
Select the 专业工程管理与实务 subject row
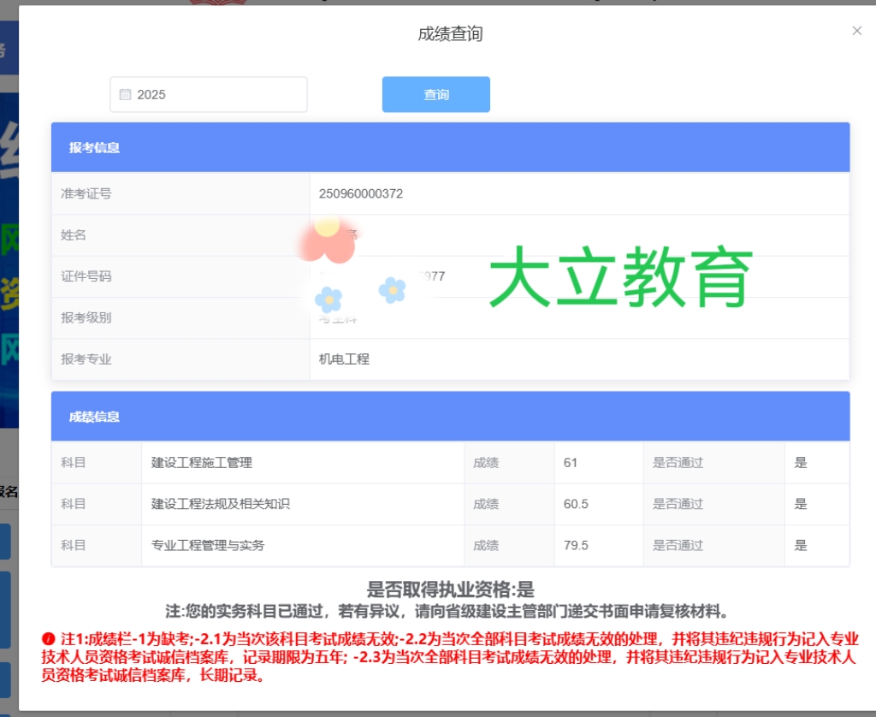point(450,545)
